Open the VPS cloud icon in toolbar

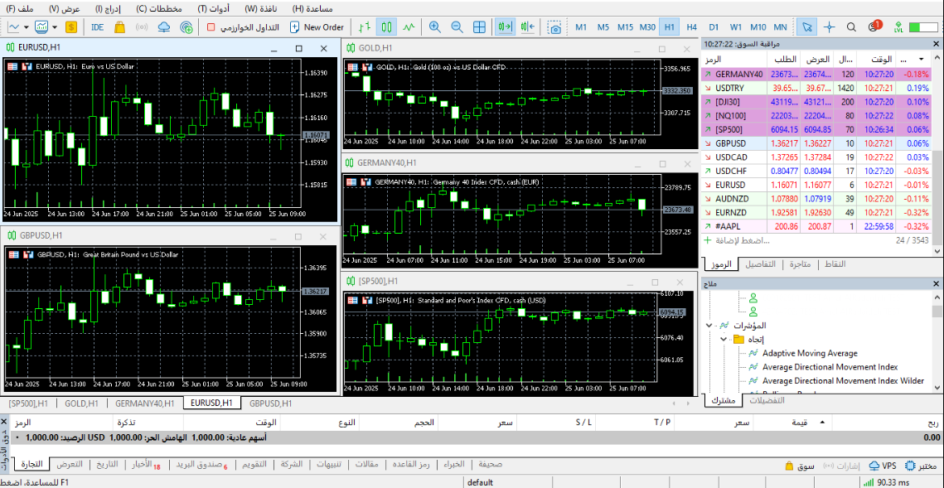click(164, 27)
